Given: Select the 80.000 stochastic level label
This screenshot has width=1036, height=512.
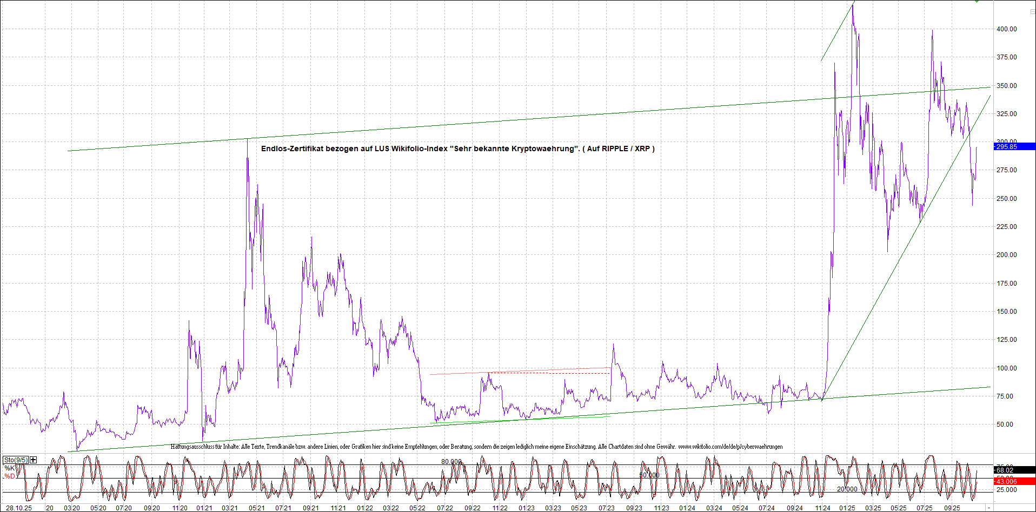Looking at the screenshot, I should pyautogui.click(x=451, y=462).
